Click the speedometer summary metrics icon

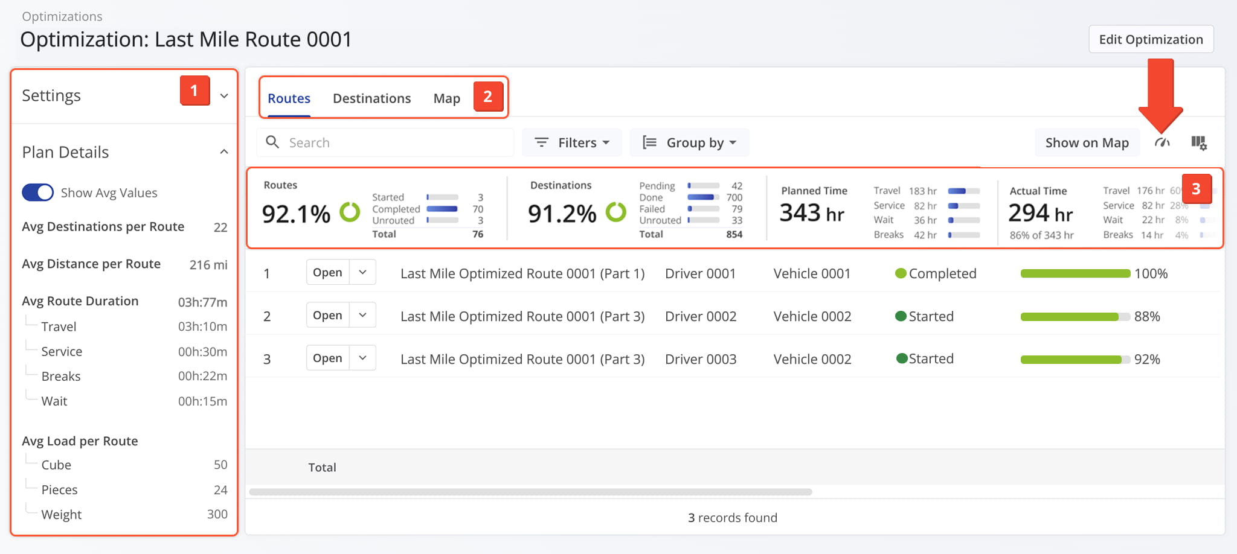pos(1162,143)
